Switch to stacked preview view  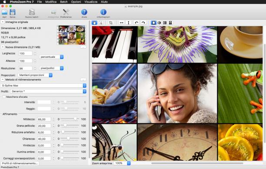[x=170, y=23]
